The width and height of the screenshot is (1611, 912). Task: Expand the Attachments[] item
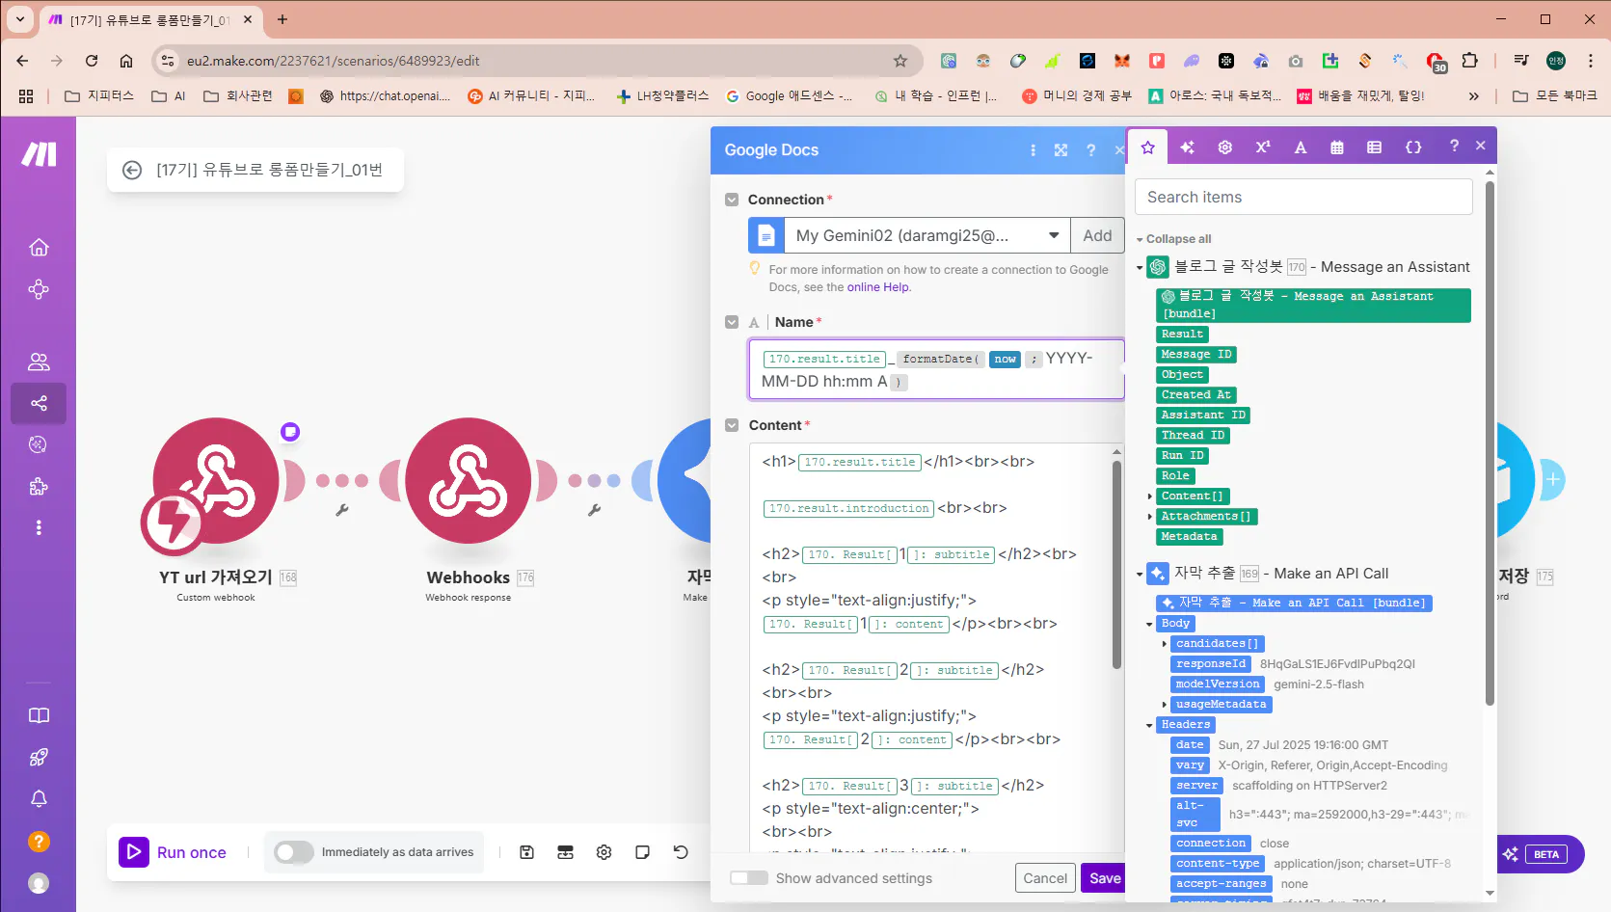1150,517
